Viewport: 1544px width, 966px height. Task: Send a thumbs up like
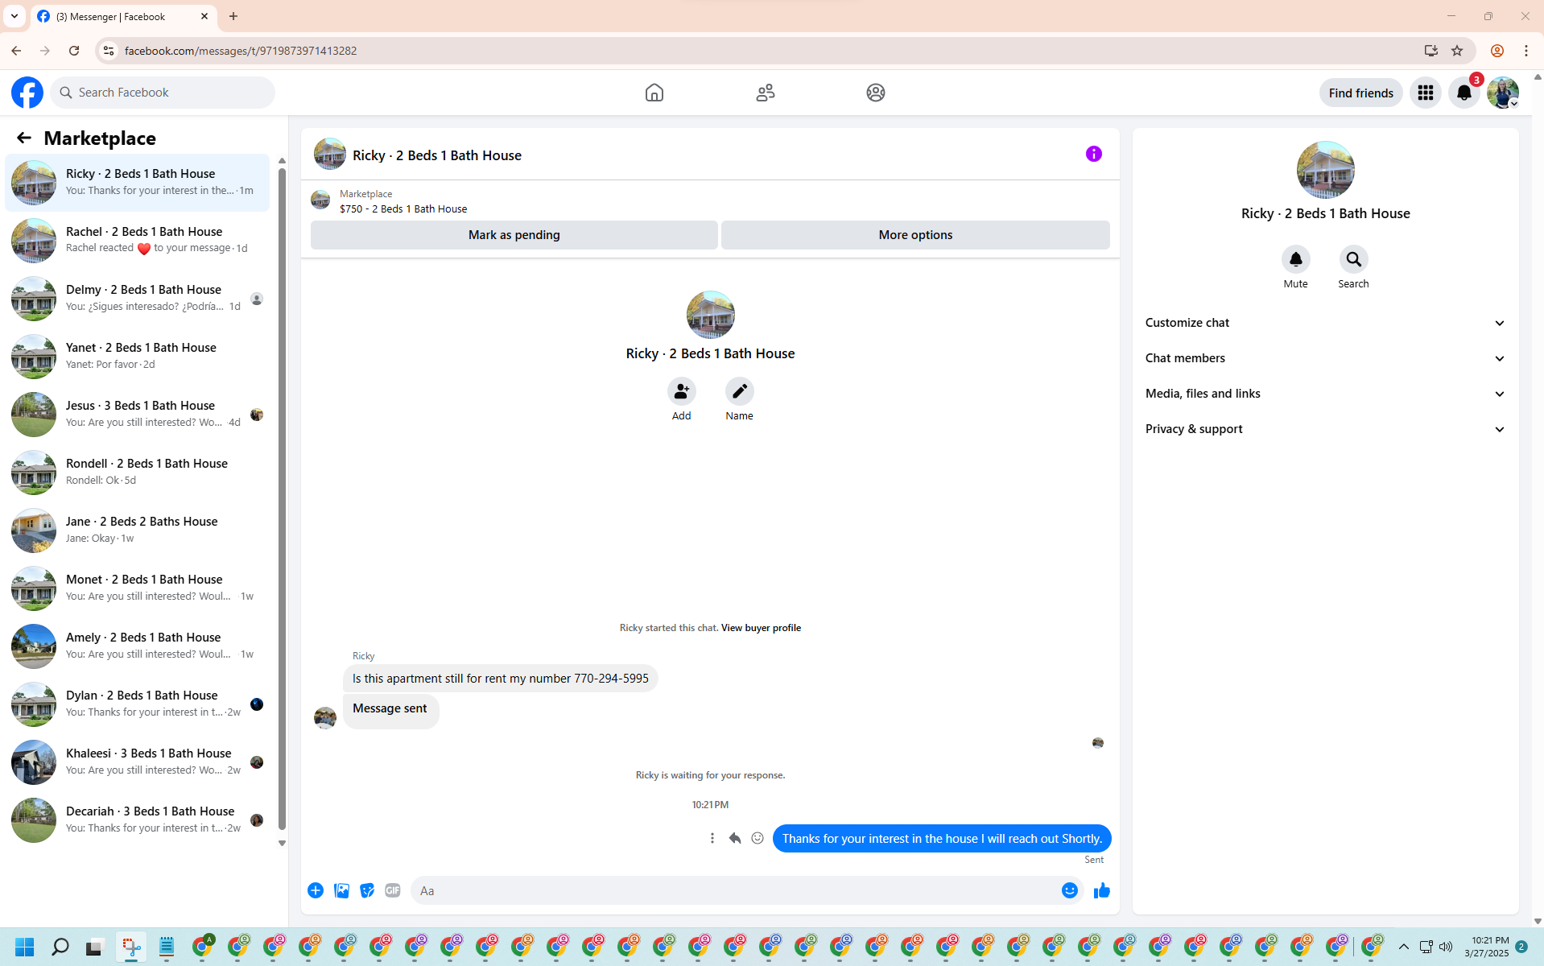(1102, 890)
